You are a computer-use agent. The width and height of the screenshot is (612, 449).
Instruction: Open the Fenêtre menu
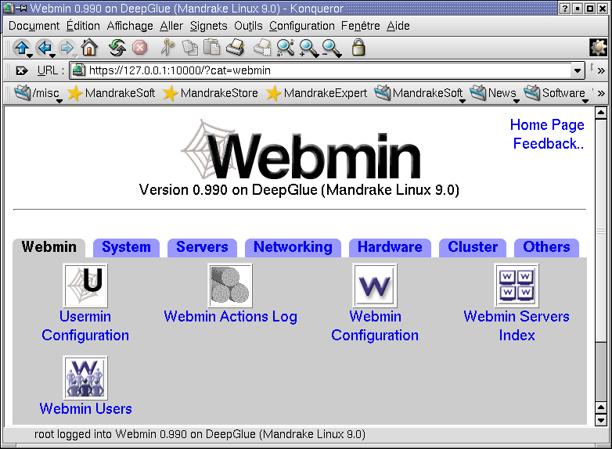[361, 26]
